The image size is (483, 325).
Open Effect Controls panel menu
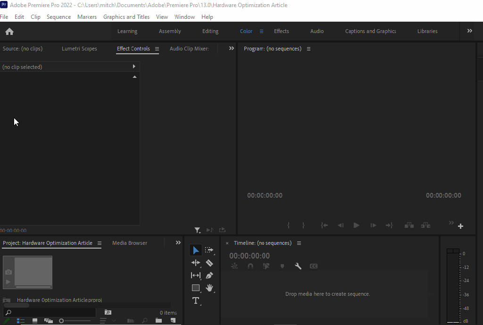pos(157,49)
